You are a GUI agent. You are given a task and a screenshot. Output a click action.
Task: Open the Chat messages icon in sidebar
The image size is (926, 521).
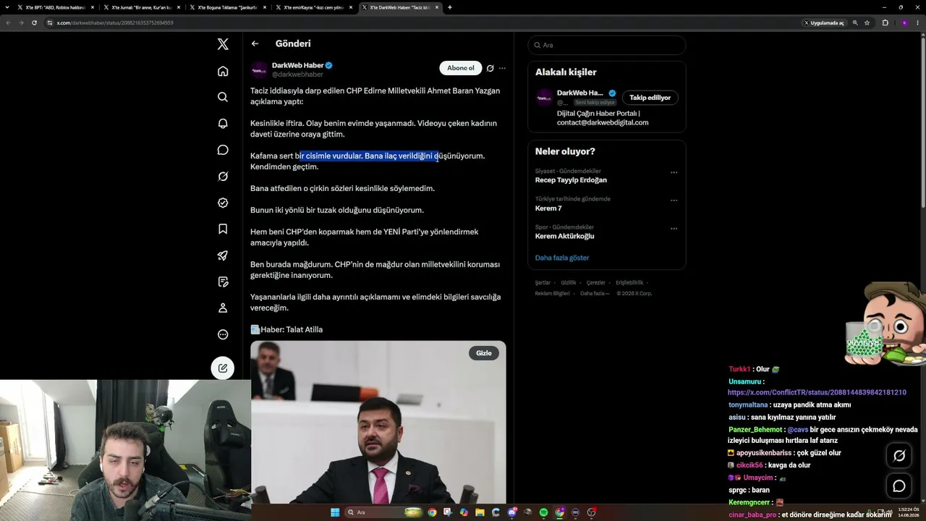[x=223, y=150]
